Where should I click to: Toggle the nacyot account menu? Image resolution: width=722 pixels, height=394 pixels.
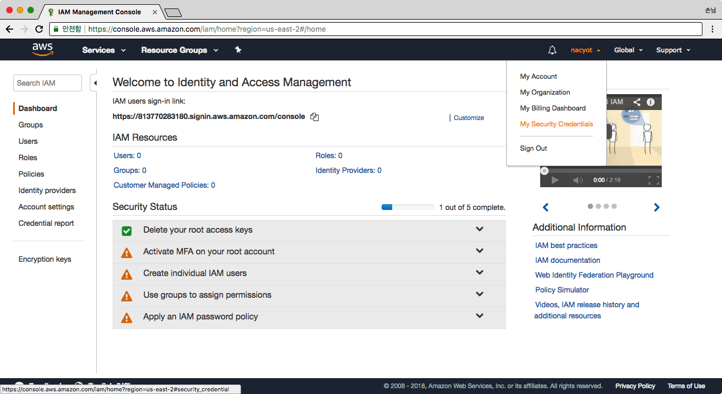[586, 50]
